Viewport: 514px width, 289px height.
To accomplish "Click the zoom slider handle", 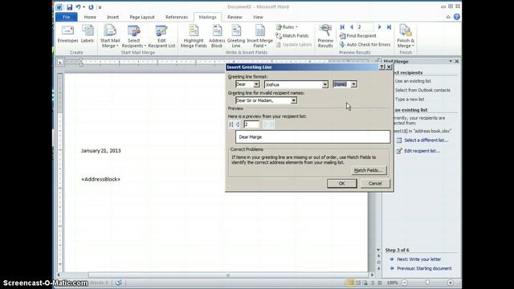I will pyautogui.click(x=427, y=283).
